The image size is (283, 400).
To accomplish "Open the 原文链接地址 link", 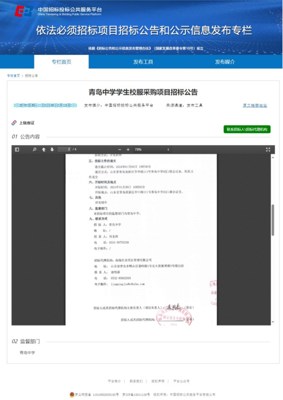I will coord(255,105).
